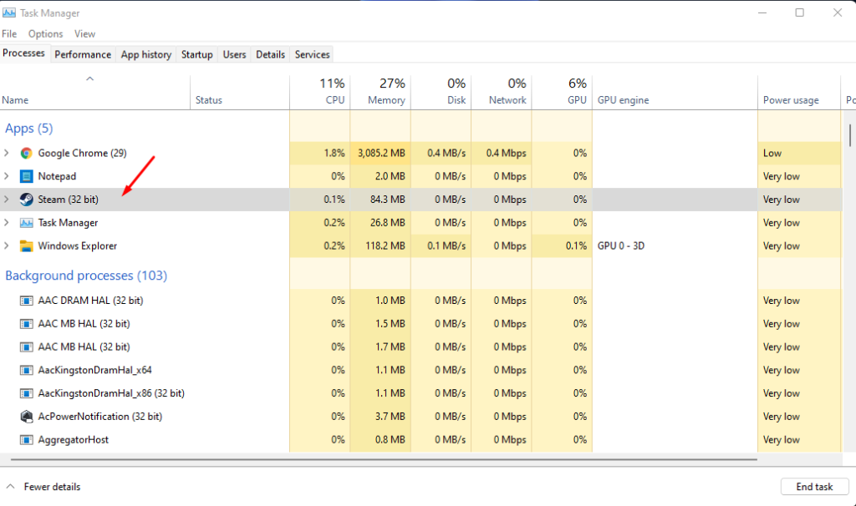
Task: Expand the Notepad process group
Action: [7, 176]
